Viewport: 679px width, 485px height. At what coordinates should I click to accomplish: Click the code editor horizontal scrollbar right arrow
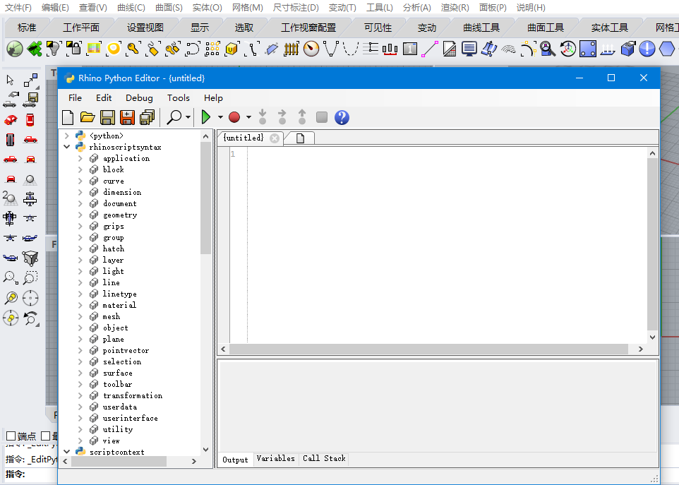coord(640,349)
